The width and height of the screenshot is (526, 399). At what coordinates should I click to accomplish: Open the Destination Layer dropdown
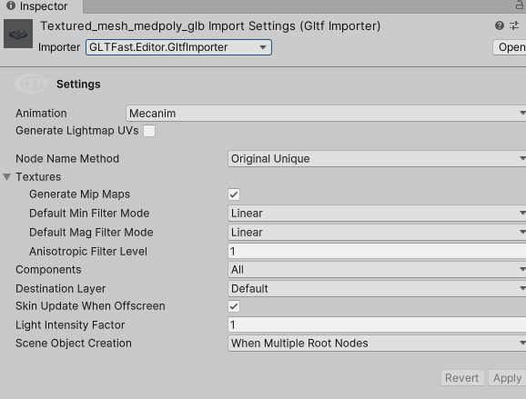point(377,288)
